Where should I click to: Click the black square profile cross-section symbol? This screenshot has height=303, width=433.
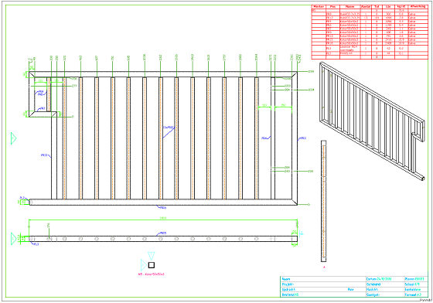coord(152,265)
